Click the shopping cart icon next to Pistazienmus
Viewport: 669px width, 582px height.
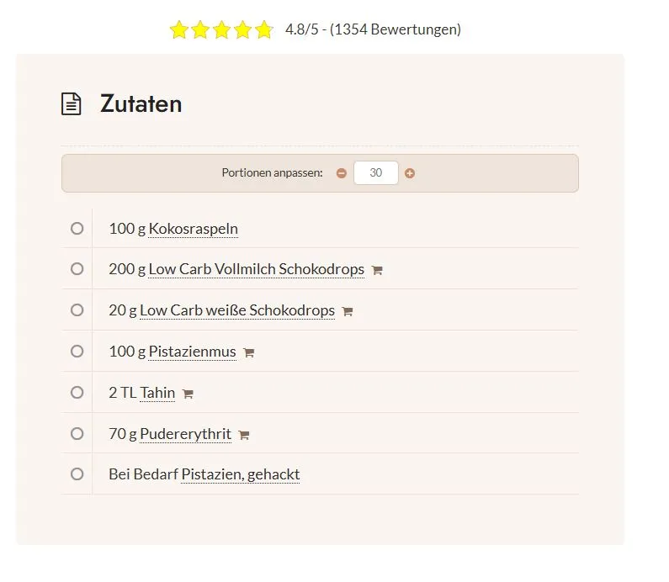pyautogui.click(x=249, y=352)
